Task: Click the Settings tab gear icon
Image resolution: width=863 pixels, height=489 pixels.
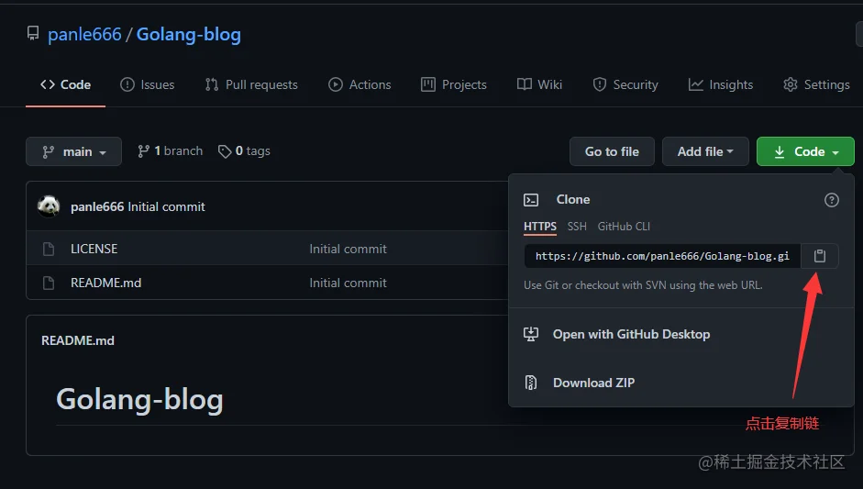Action: (791, 84)
